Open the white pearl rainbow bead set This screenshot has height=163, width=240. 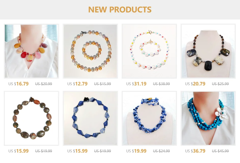click(x=149, y=51)
